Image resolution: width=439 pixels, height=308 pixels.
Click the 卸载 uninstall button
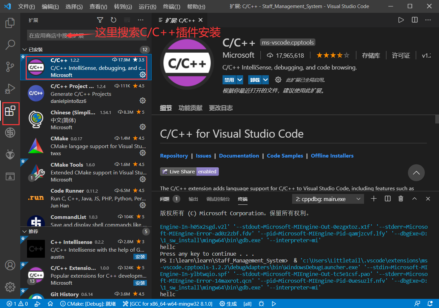255,80
